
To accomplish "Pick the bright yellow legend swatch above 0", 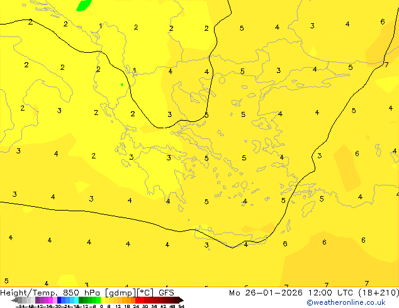I will 103,300.
